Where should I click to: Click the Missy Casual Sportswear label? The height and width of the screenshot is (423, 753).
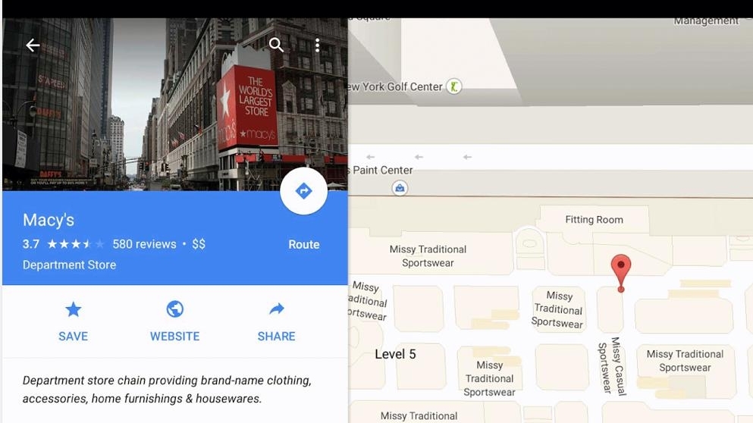point(612,366)
